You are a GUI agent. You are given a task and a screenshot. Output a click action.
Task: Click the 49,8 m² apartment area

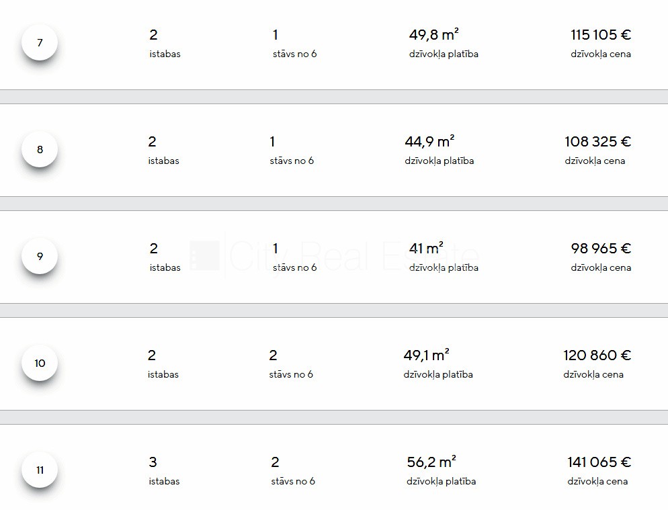click(x=434, y=35)
